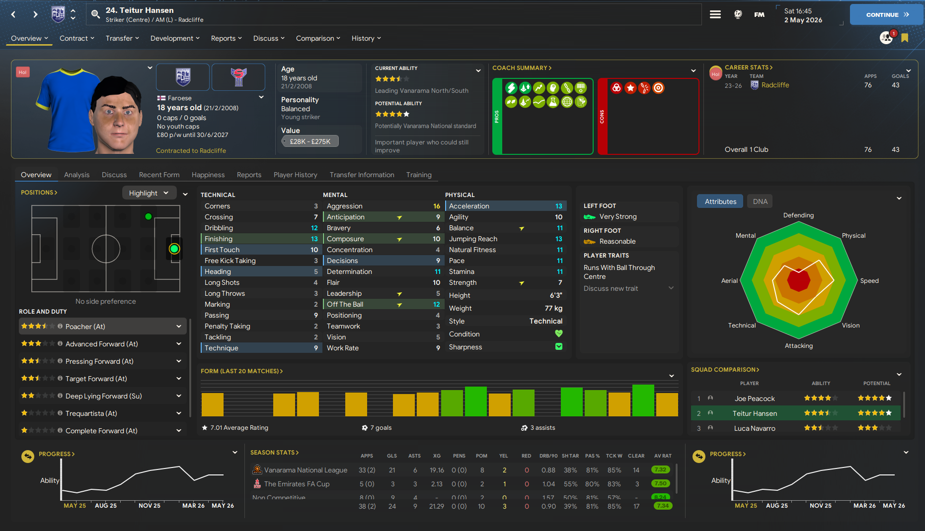Image resolution: width=925 pixels, height=531 pixels.
Task: Open the hamburger menu in the top bar
Action: 715,14
